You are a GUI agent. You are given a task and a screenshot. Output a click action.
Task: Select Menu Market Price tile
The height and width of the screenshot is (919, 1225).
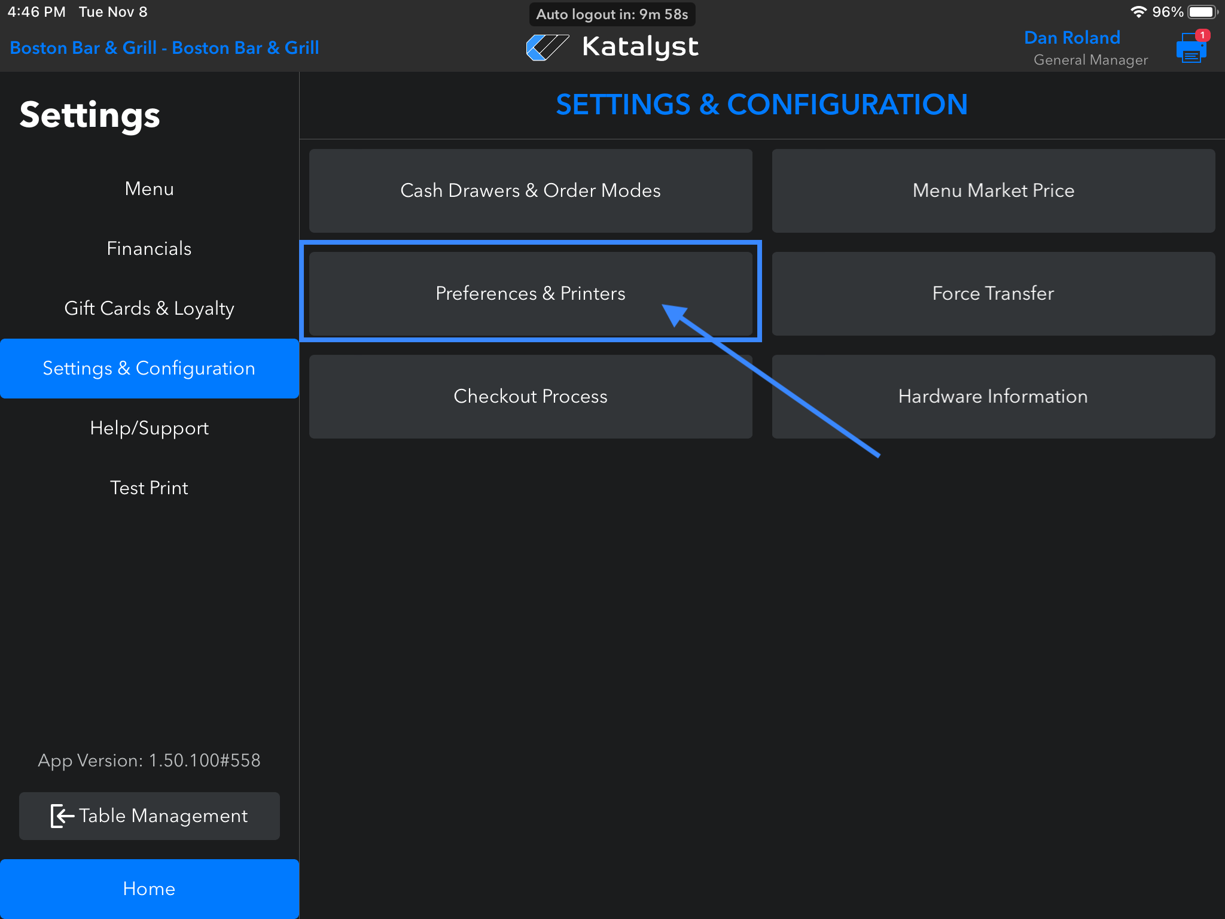pyautogui.click(x=993, y=190)
